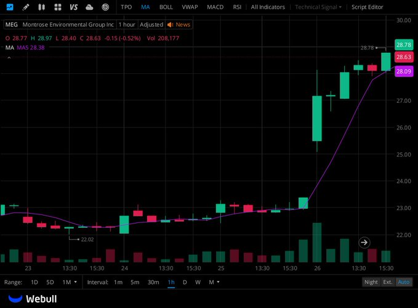The height and width of the screenshot is (308, 418).
Task: Click the VS compare icon
Action: tap(73, 7)
